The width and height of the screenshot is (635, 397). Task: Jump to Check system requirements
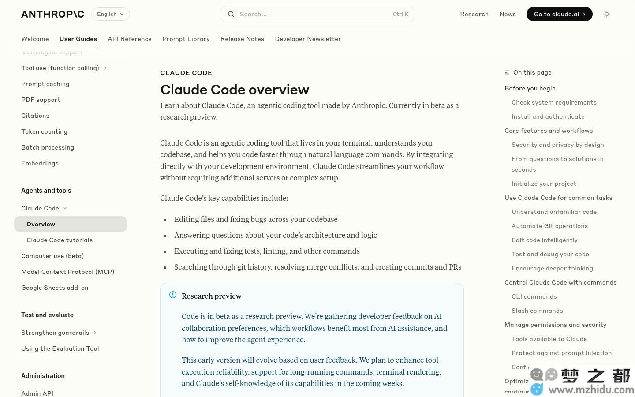(x=554, y=102)
